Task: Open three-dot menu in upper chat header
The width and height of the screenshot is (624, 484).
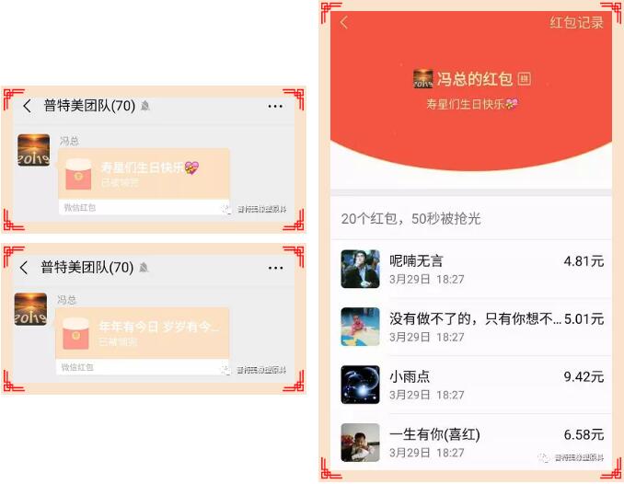Action: click(x=275, y=106)
